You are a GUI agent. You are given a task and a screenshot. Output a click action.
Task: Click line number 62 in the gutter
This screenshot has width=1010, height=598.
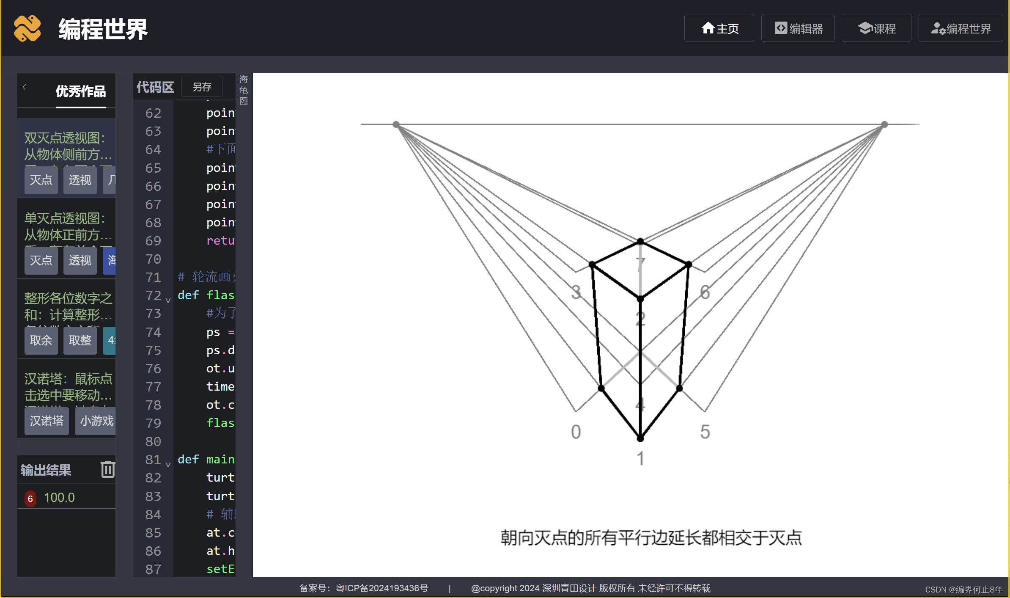153,113
